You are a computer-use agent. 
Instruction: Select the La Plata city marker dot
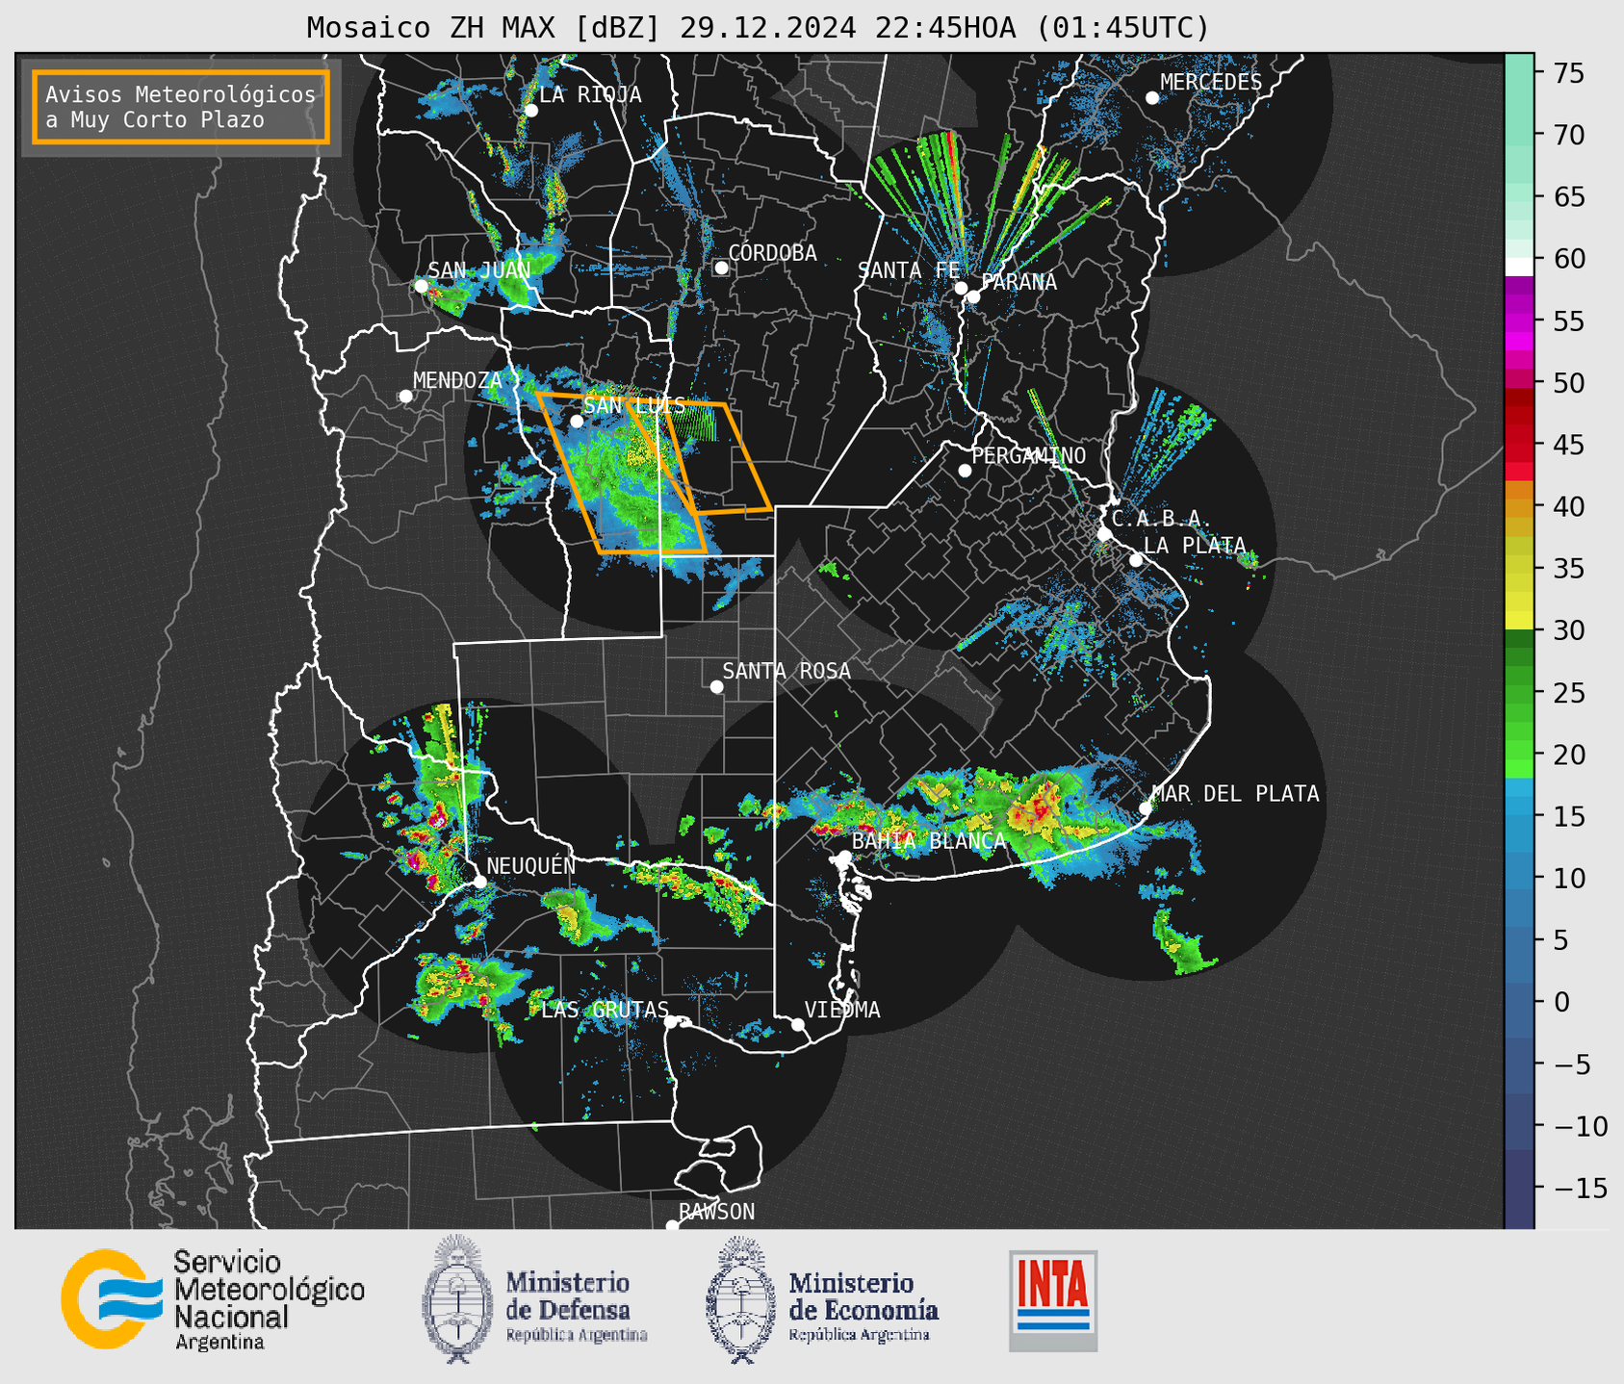coord(1136,560)
